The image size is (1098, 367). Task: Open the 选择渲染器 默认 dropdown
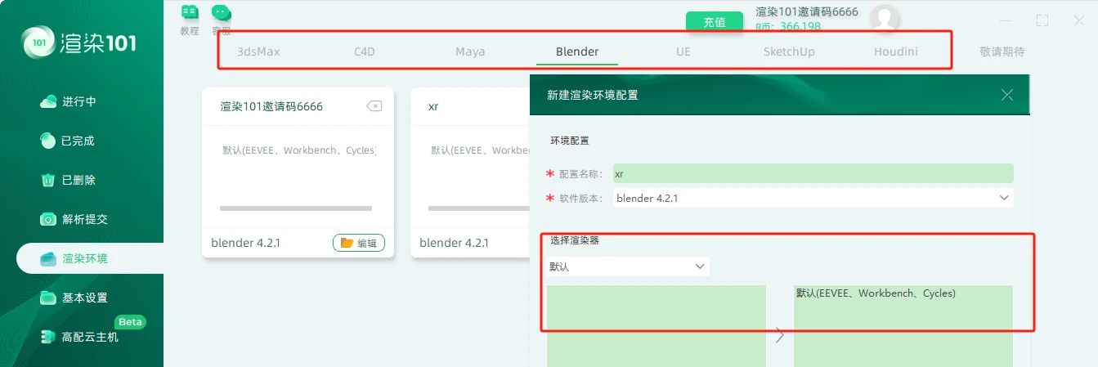coord(628,266)
